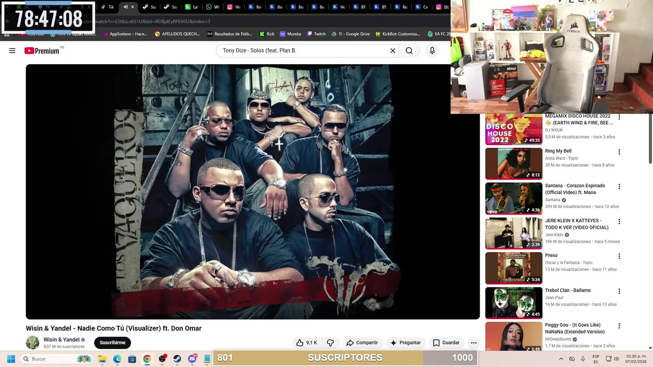
Task: Open options for Trebol Clan Bailame
Action: point(619,291)
